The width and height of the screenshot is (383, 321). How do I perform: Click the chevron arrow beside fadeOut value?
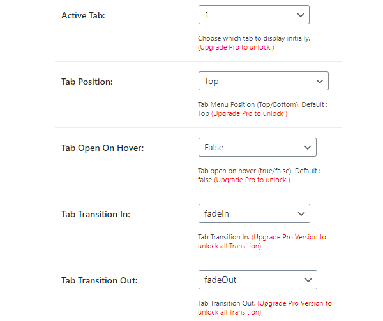click(x=308, y=280)
